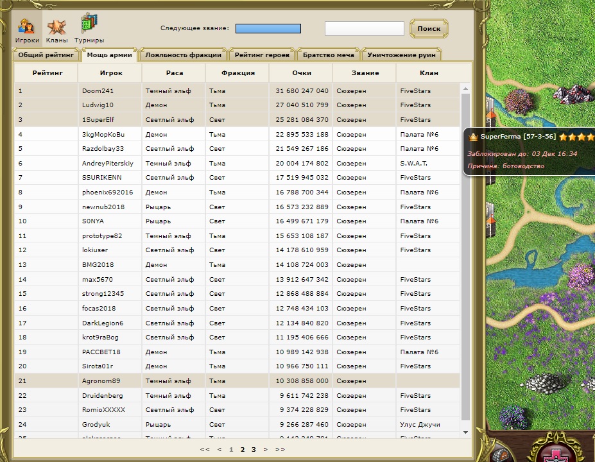Go to the last page with >> arrow
The image size is (595, 462).
coord(280,450)
